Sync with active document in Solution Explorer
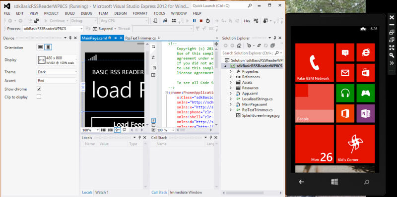 pyautogui.click(x=259, y=46)
